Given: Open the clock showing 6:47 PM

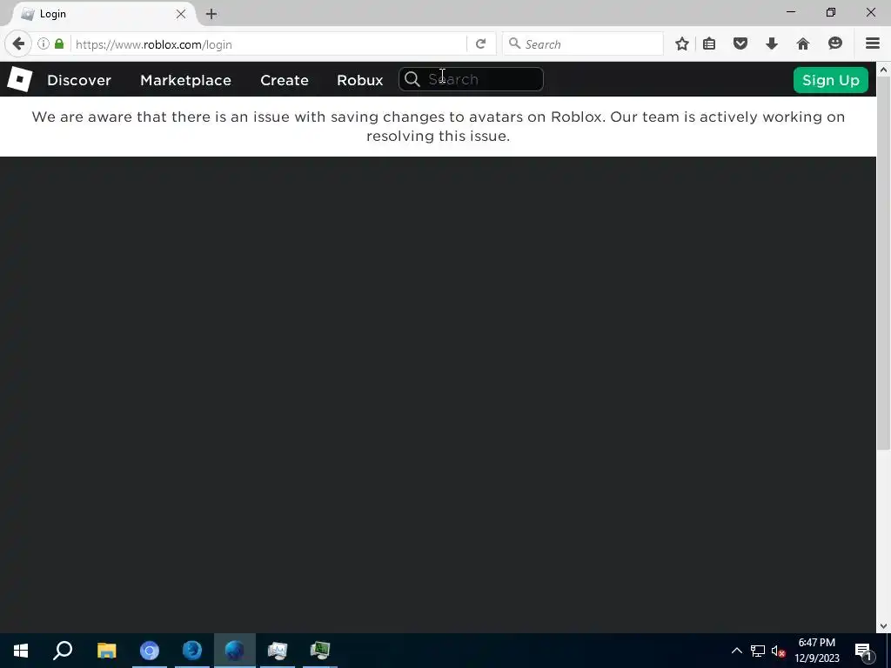Looking at the screenshot, I should coord(816,651).
